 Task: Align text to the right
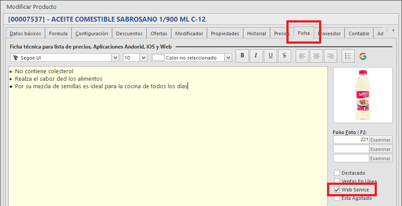pyautogui.click(x=330, y=56)
